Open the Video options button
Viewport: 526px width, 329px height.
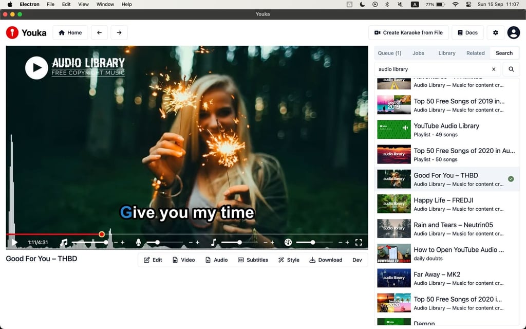pyautogui.click(x=183, y=260)
